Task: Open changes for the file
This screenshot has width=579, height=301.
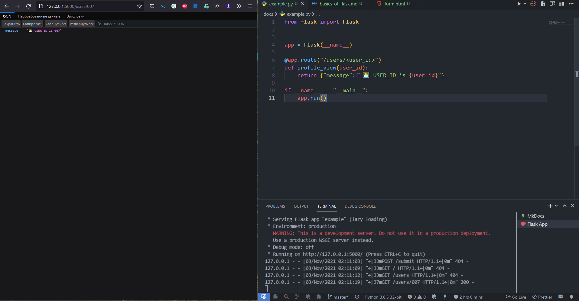Action: pyautogui.click(x=543, y=4)
